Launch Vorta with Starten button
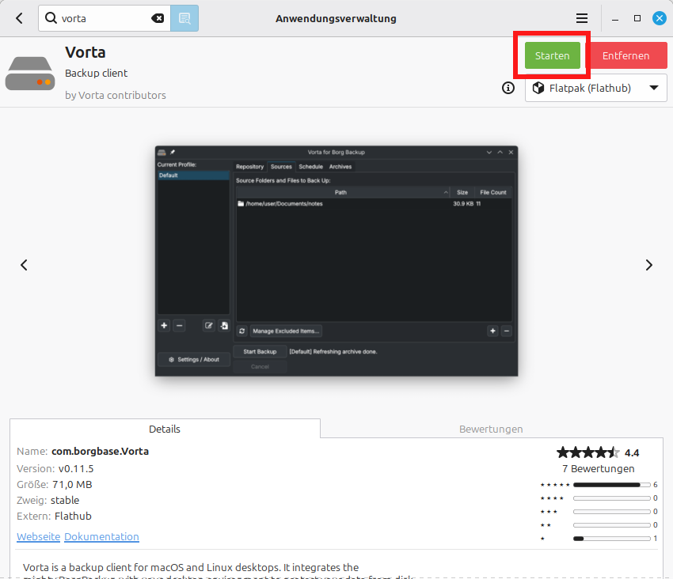 pos(553,55)
